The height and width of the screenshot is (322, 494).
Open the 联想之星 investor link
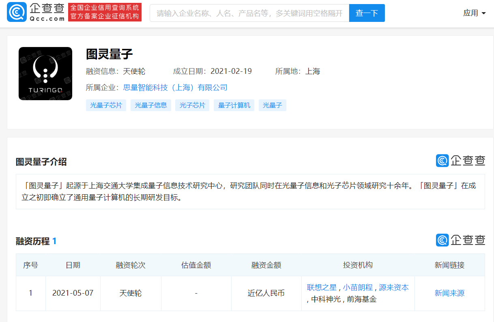322,288
